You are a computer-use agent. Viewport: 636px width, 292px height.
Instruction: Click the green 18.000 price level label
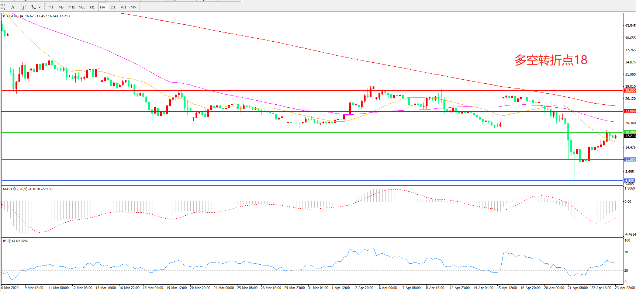[629, 132]
